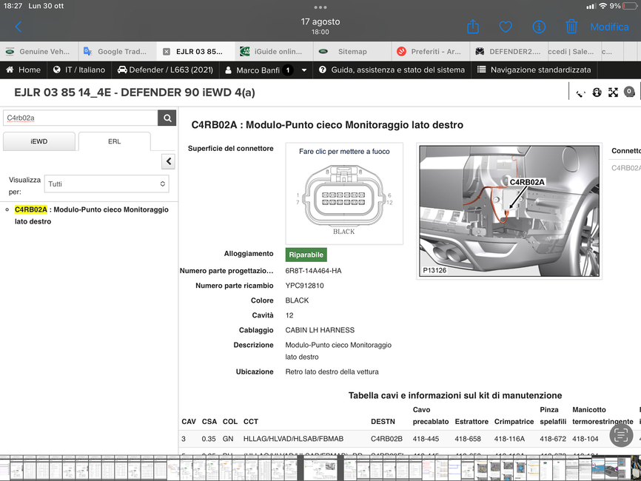
Task: Show photo info with the info icon
Action: [x=539, y=27]
